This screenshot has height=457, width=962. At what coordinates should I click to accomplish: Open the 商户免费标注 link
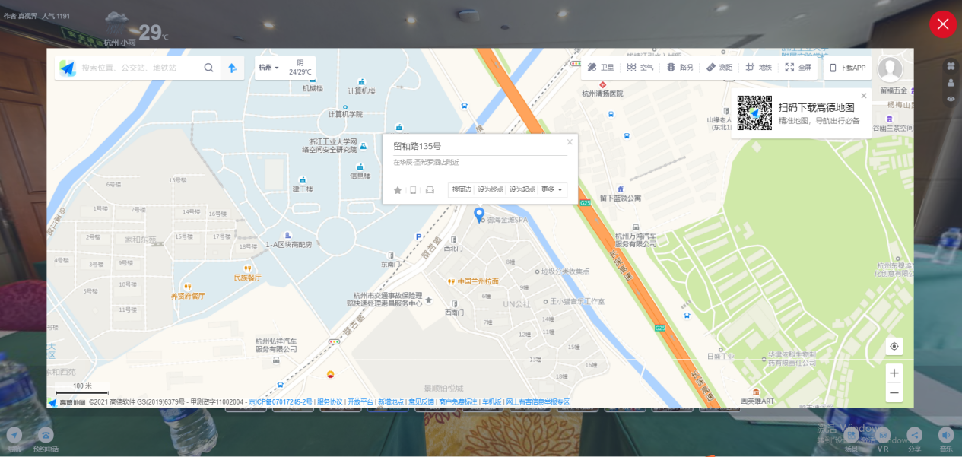(x=459, y=401)
